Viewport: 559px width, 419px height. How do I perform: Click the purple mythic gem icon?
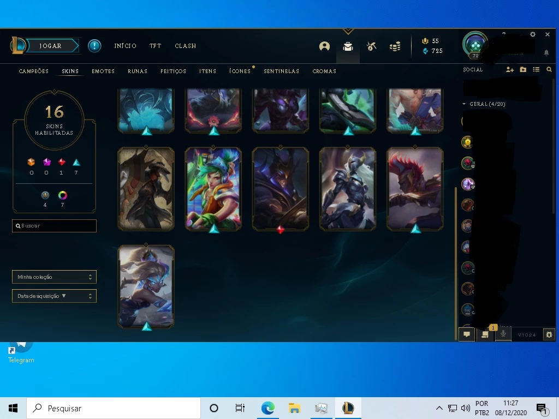tap(47, 162)
